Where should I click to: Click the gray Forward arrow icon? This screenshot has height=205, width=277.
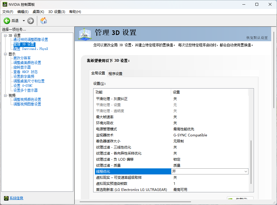pyautogui.click(x=30, y=20)
